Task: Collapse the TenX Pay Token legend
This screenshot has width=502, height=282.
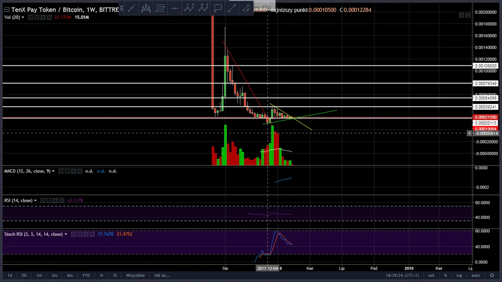Action: [7, 9]
